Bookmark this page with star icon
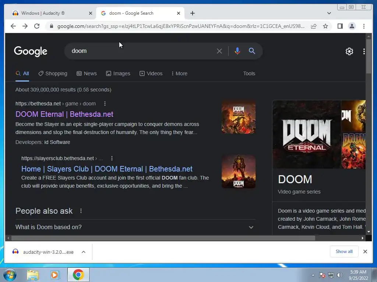This screenshot has height=282, width=377. point(325,26)
